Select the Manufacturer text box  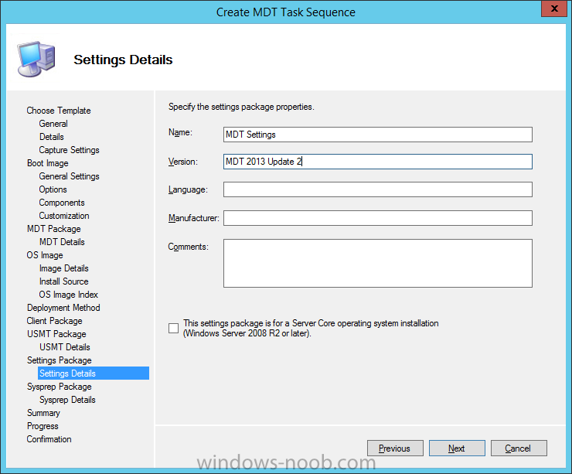[377, 218]
